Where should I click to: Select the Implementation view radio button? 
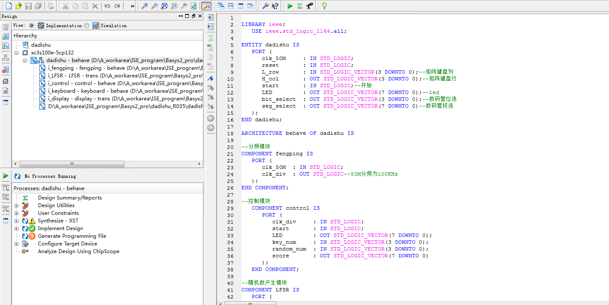click(32, 26)
